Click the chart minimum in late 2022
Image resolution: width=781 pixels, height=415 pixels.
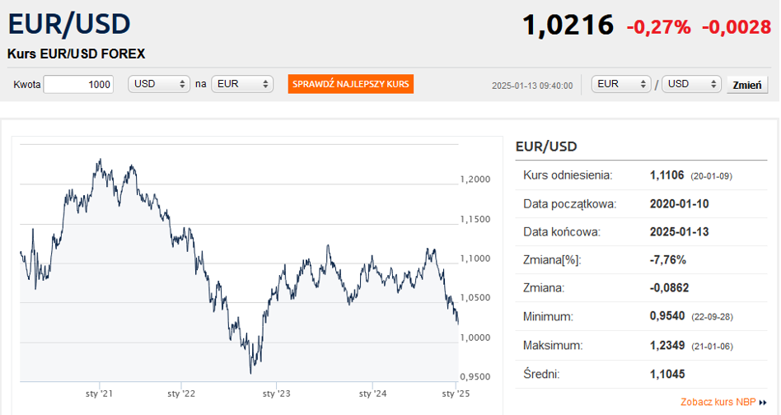point(250,372)
